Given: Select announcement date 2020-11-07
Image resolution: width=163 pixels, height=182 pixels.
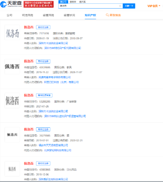Looking at the screenshot, I should tap(76, 72).
